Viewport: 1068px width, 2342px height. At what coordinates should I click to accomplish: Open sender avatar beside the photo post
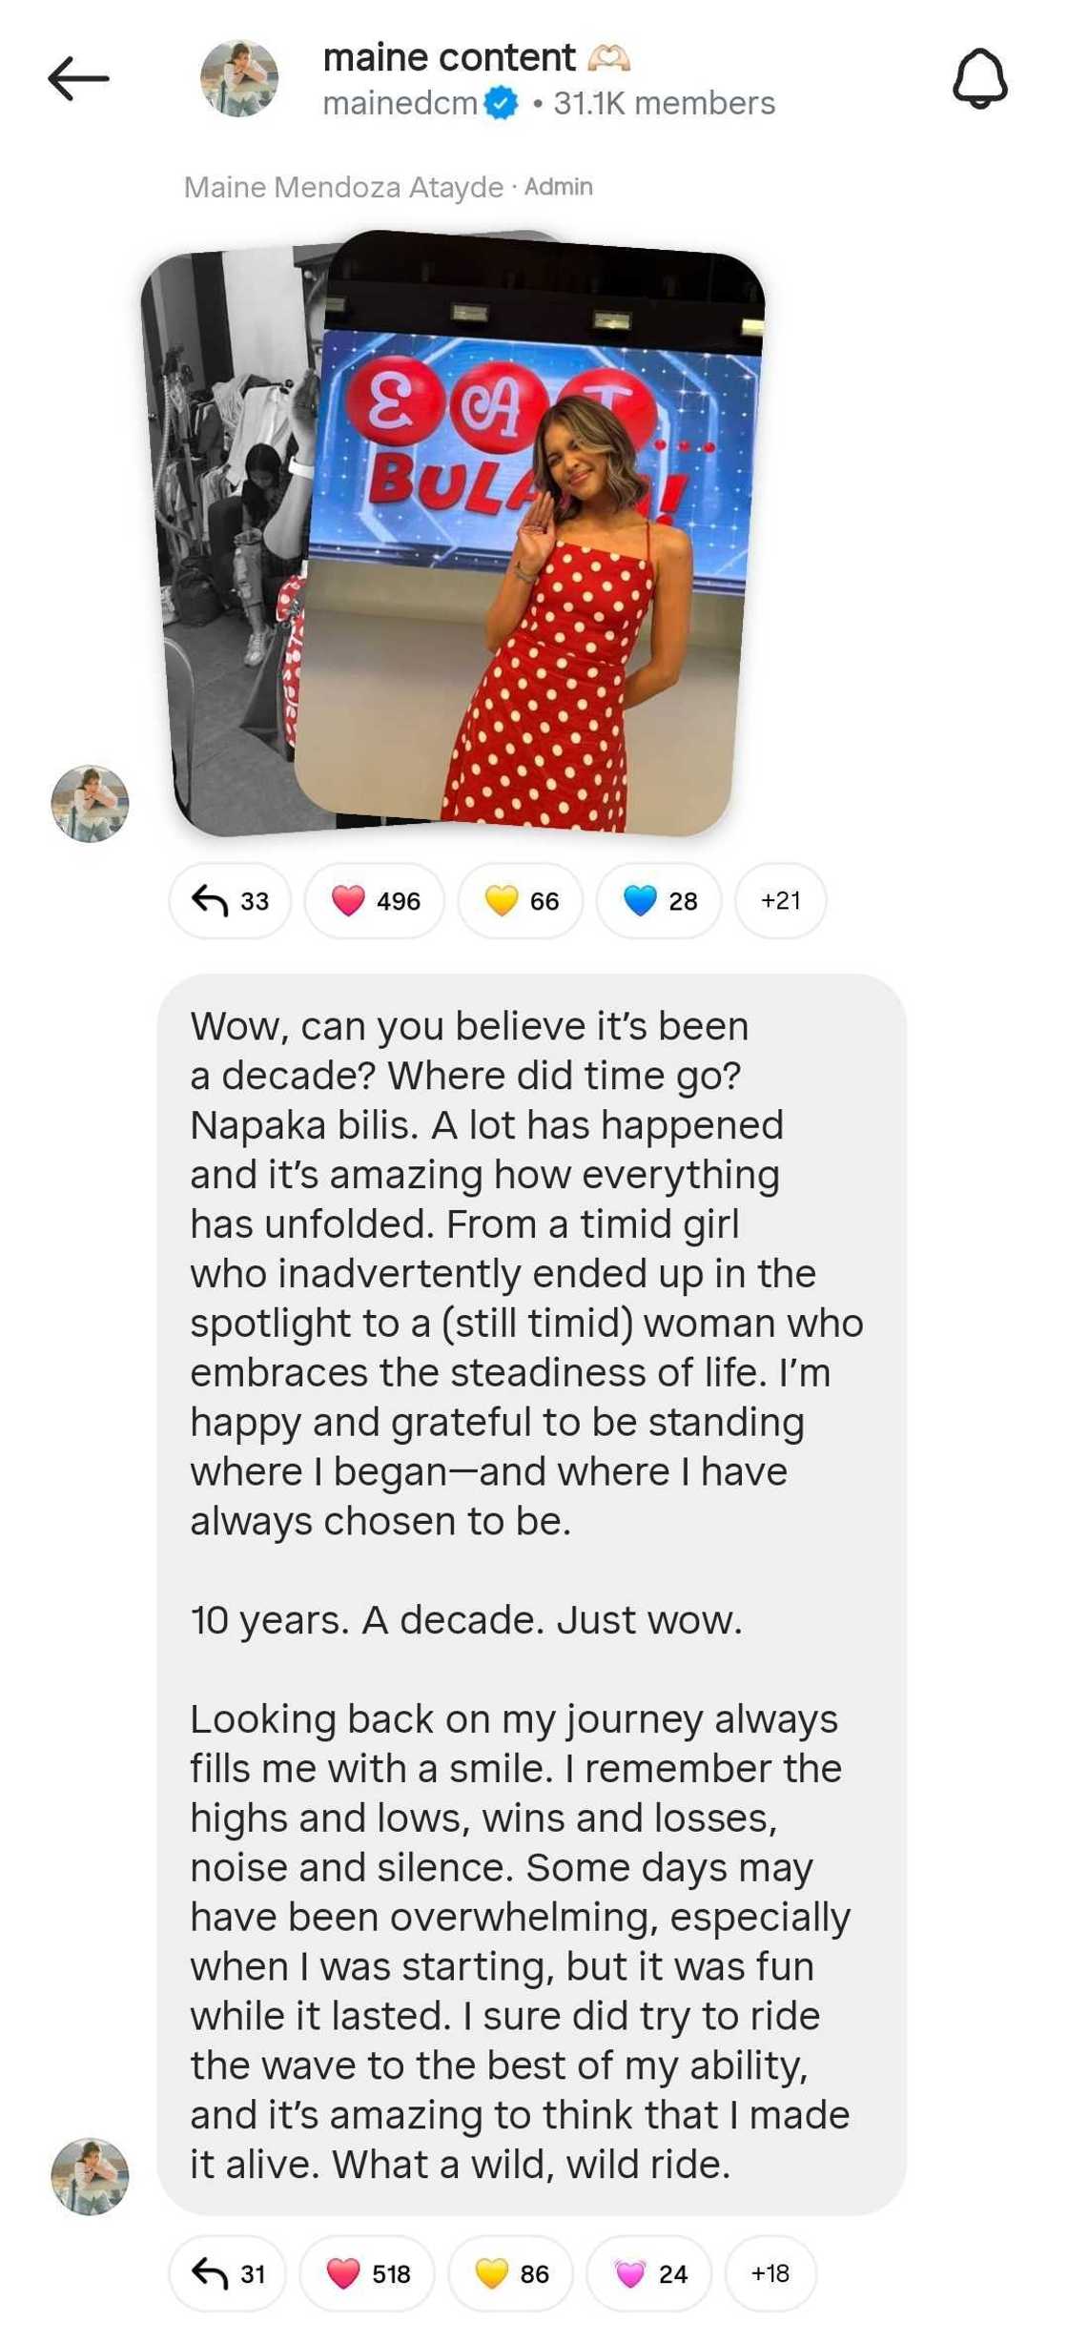[90, 803]
